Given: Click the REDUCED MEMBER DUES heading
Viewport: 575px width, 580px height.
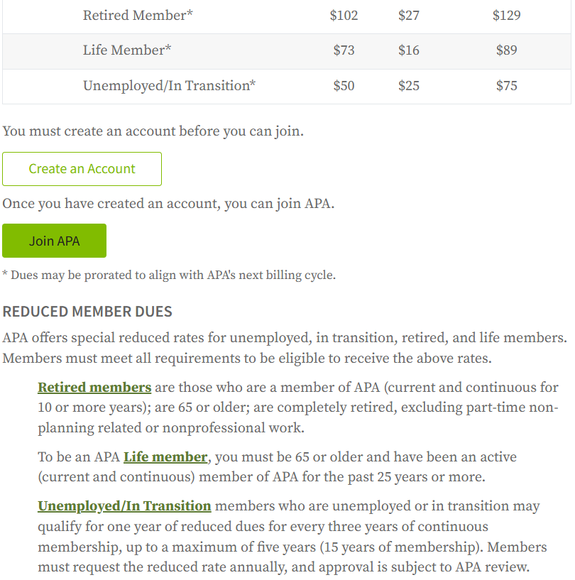Looking at the screenshot, I should (87, 312).
